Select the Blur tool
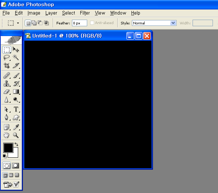 pyautogui.click(x=7, y=99)
